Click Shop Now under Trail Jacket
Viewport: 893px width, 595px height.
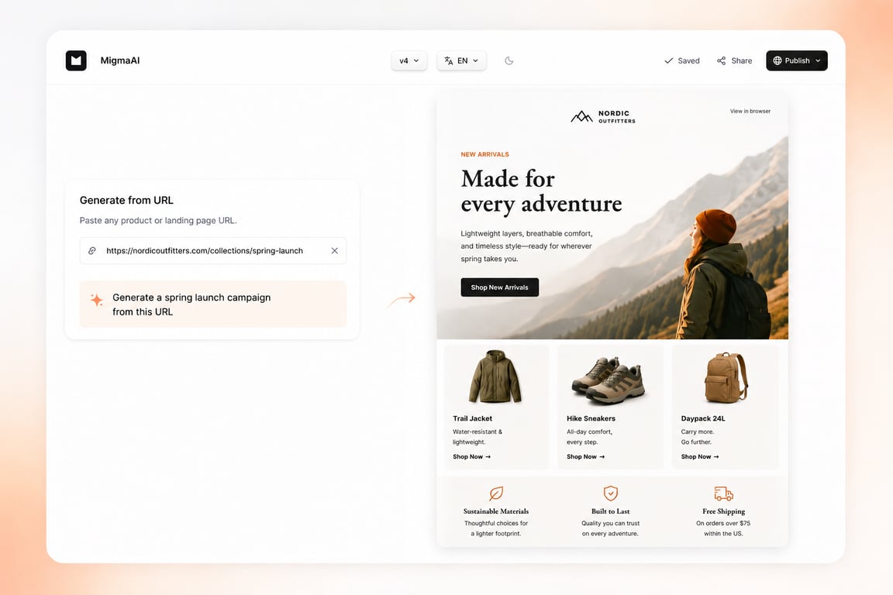click(x=471, y=456)
